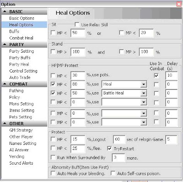Enable HP < 25 flee checkbox
Viewport: 183px width, 182px height.
[x=53, y=148]
